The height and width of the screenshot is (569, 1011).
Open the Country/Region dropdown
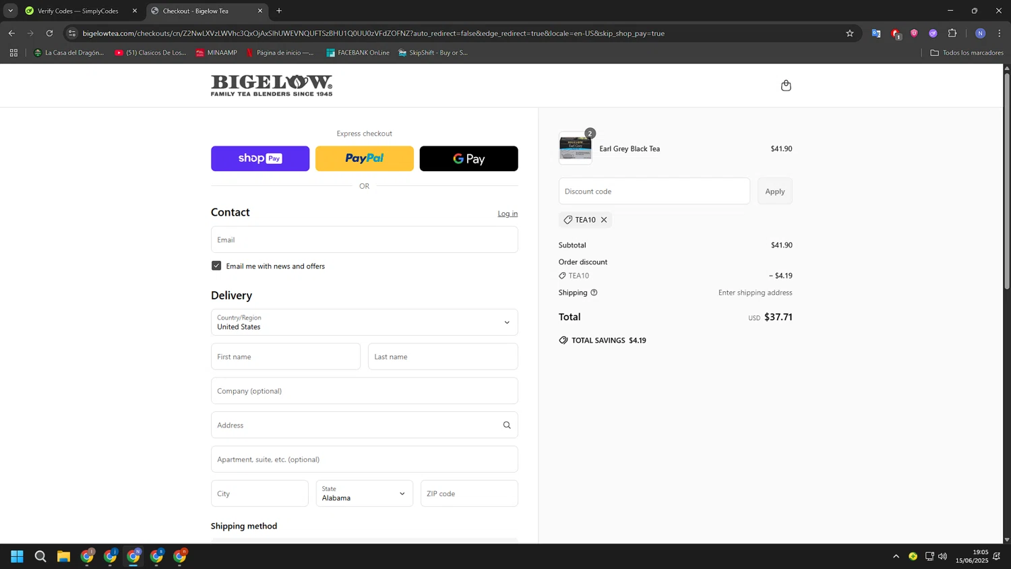tap(364, 322)
